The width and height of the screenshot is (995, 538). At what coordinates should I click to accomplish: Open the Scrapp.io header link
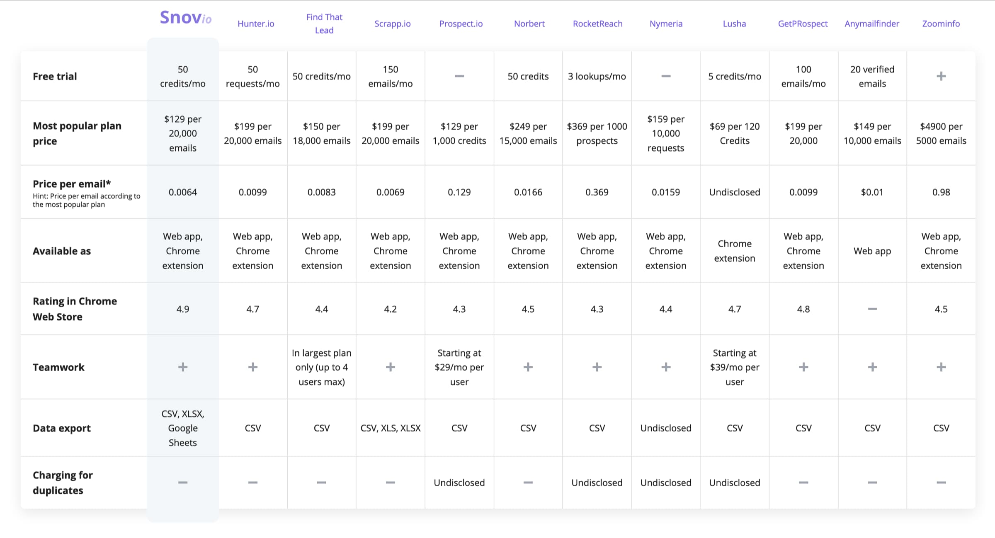coord(393,24)
